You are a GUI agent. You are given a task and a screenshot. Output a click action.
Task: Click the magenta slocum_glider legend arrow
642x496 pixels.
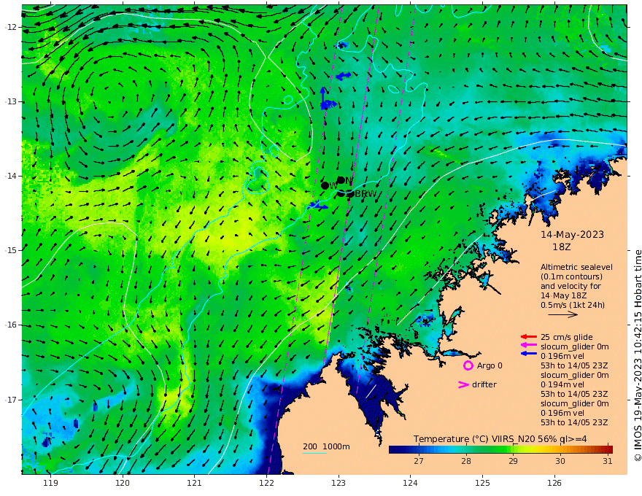pyautogui.click(x=529, y=346)
